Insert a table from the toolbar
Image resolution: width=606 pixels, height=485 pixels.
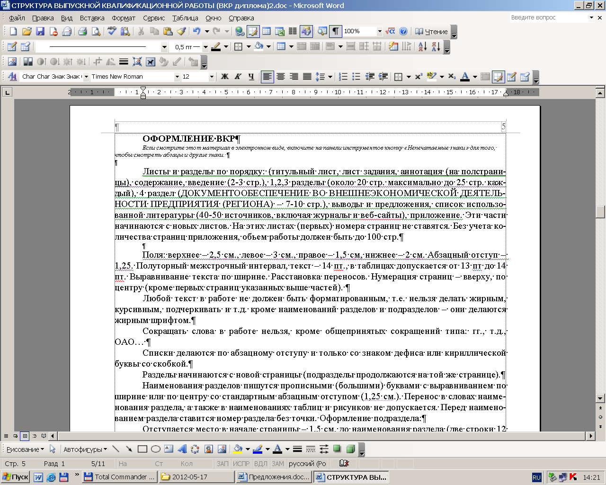point(267,32)
